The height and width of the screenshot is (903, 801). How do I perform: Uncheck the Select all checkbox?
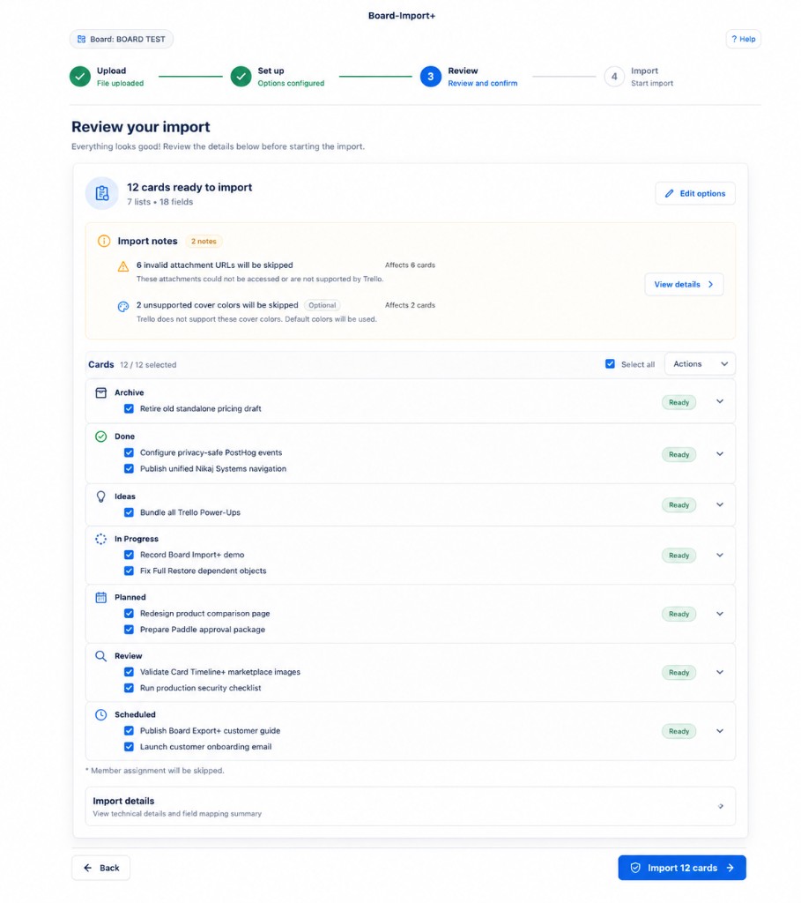[x=610, y=364]
